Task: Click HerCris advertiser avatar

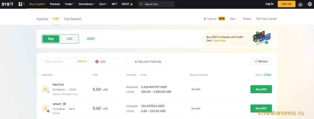Action: [45, 89]
